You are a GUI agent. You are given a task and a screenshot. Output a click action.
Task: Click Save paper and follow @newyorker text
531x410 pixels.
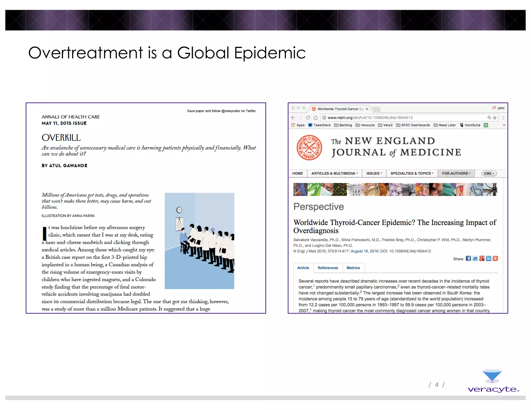click(221, 111)
